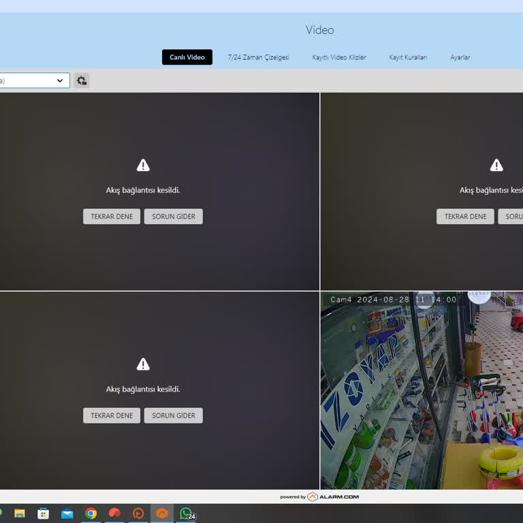Open File Explorer from the taskbar
The width and height of the screenshot is (523, 523).
(19, 513)
